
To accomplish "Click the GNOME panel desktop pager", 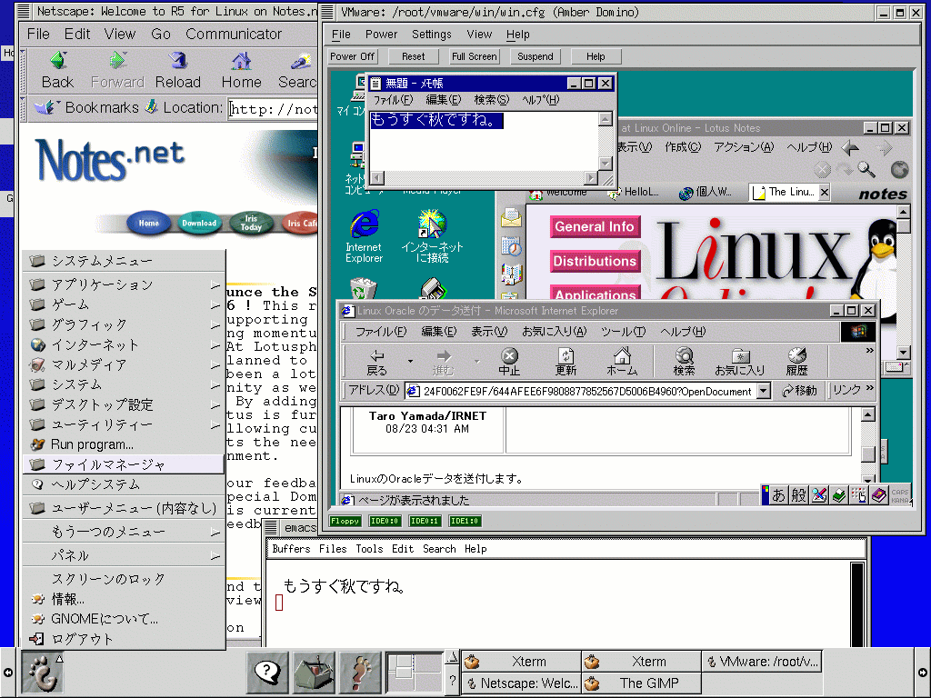I will [415, 672].
